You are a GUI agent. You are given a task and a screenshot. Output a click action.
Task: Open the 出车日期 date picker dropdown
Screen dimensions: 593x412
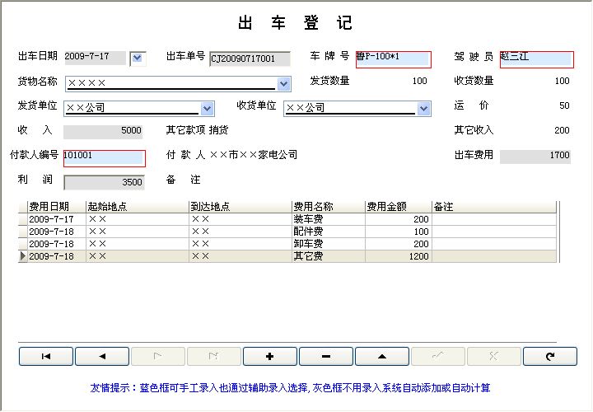pyautogui.click(x=138, y=58)
